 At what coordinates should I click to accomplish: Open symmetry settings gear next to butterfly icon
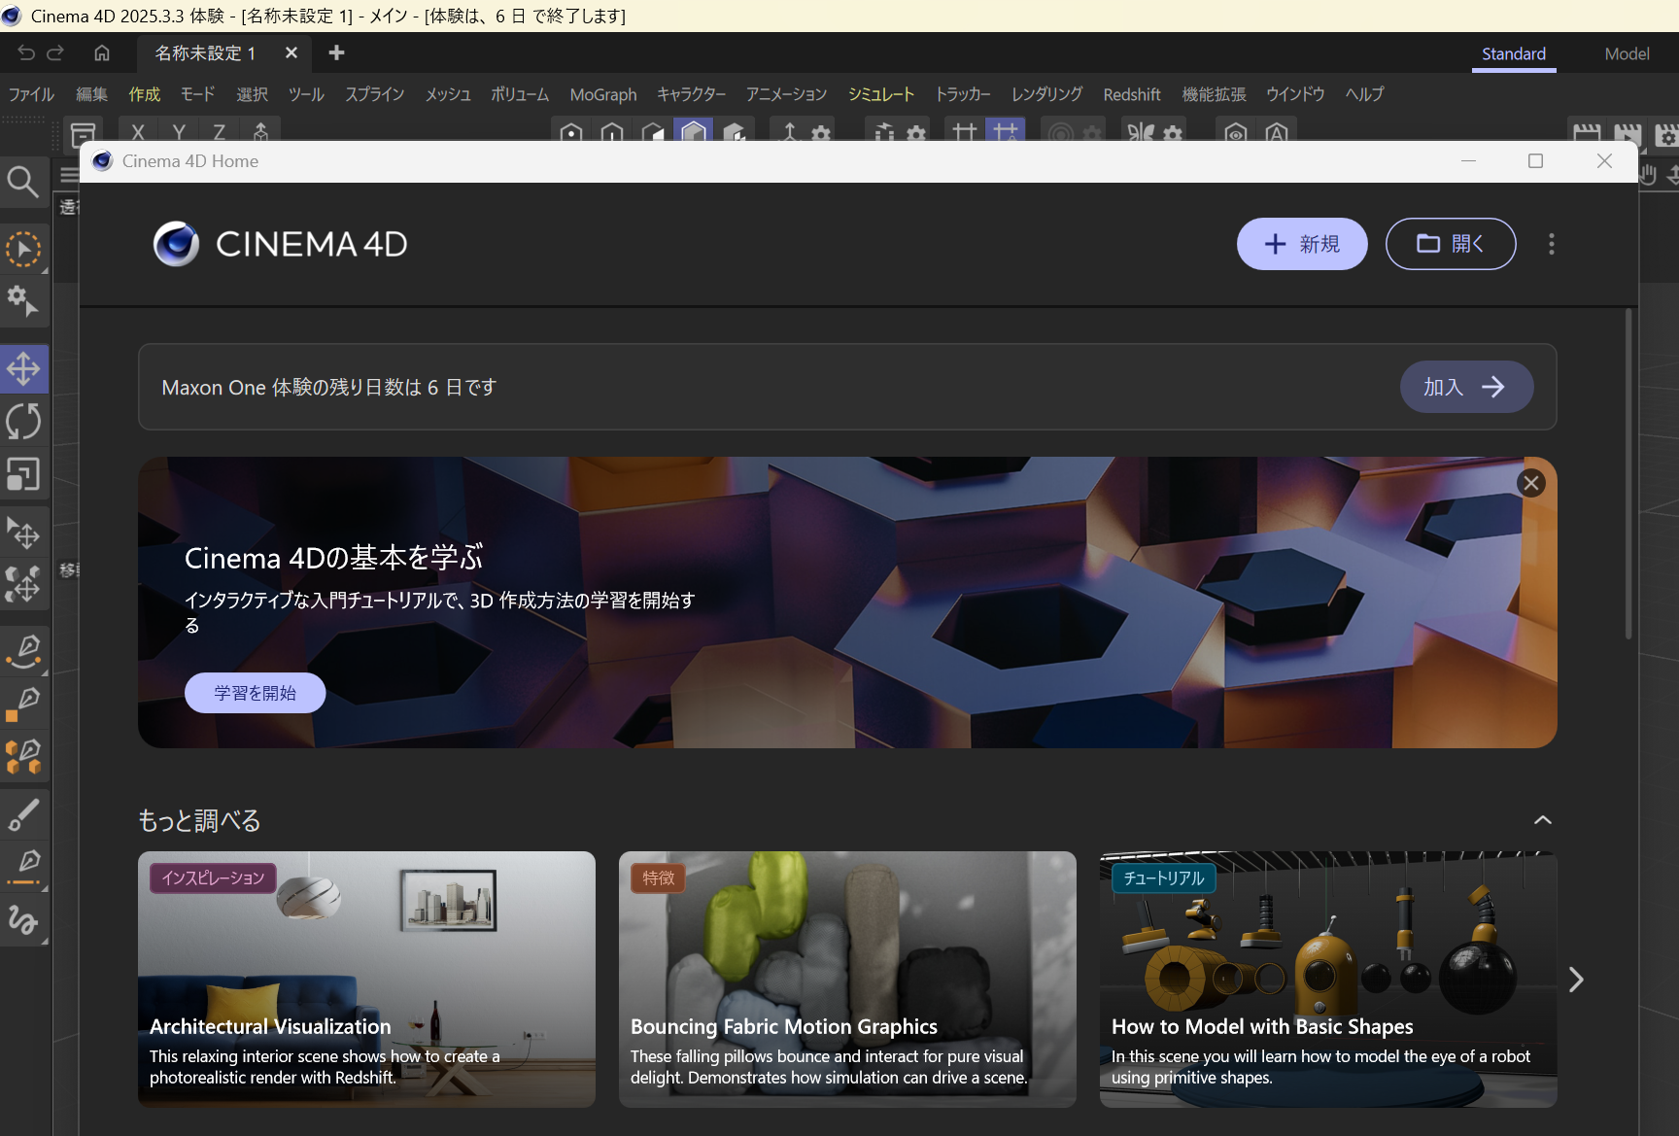click(1173, 132)
